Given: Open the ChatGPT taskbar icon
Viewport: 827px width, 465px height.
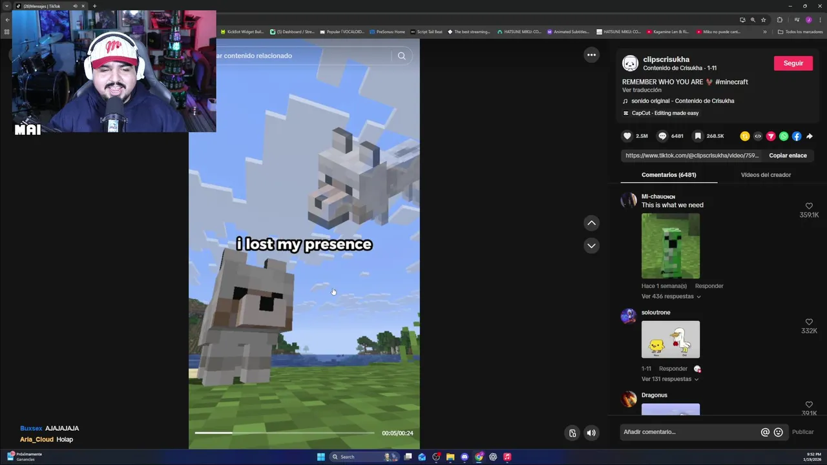Looking at the screenshot, I should [x=493, y=457].
